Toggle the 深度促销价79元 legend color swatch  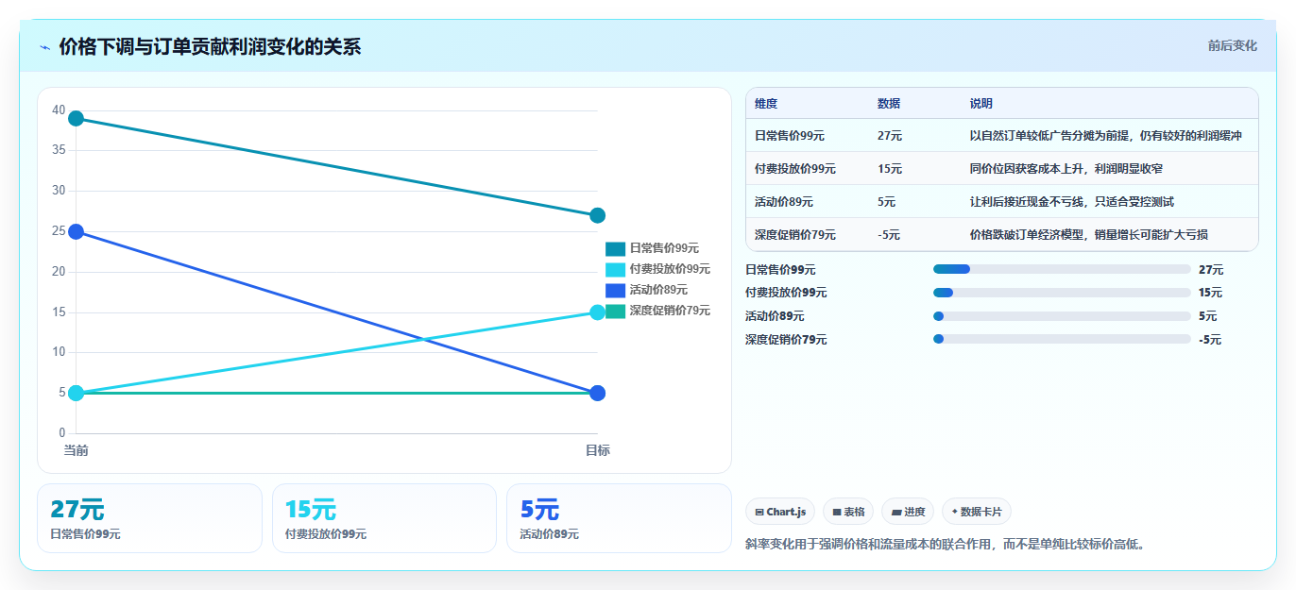pos(615,312)
